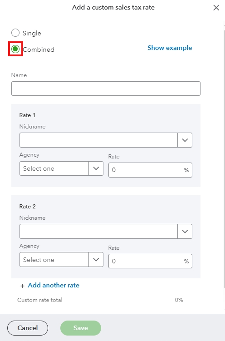Focus the Name text field
The height and width of the screenshot is (341, 225).
click(106, 89)
